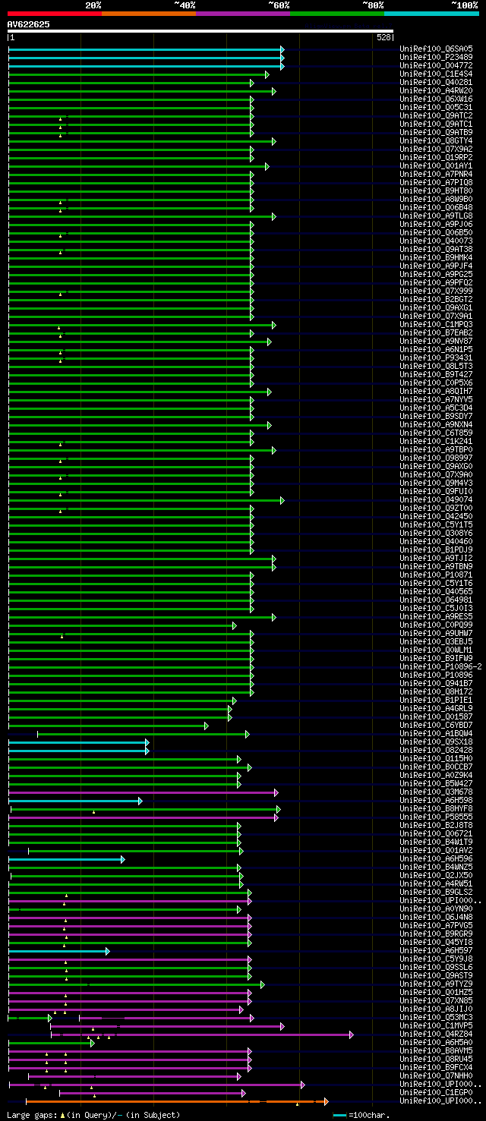Viewport: 486px width, 1121px height.
Task: Select the UniRef100_B4W1T9 label
Action: coord(436,842)
